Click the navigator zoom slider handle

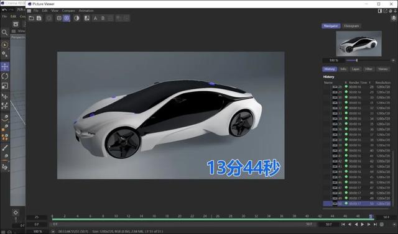(x=356, y=60)
